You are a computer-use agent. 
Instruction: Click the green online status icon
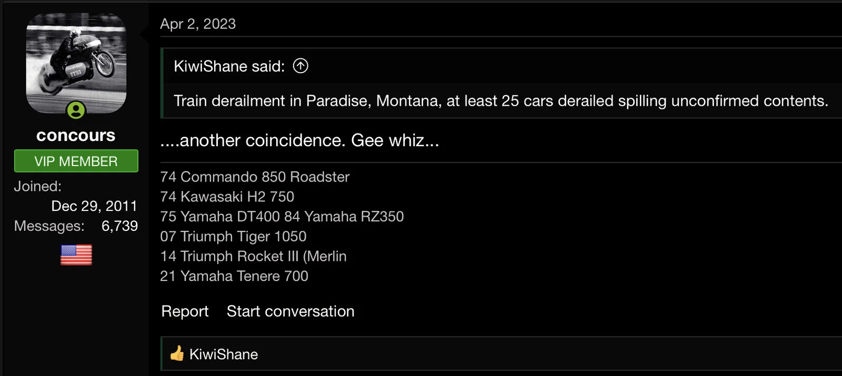(76, 110)
